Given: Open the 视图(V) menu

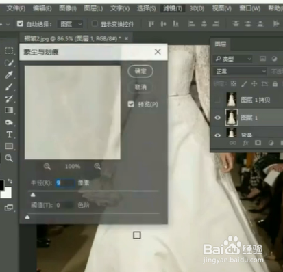Looking at the screenshot, I should 221,9.
